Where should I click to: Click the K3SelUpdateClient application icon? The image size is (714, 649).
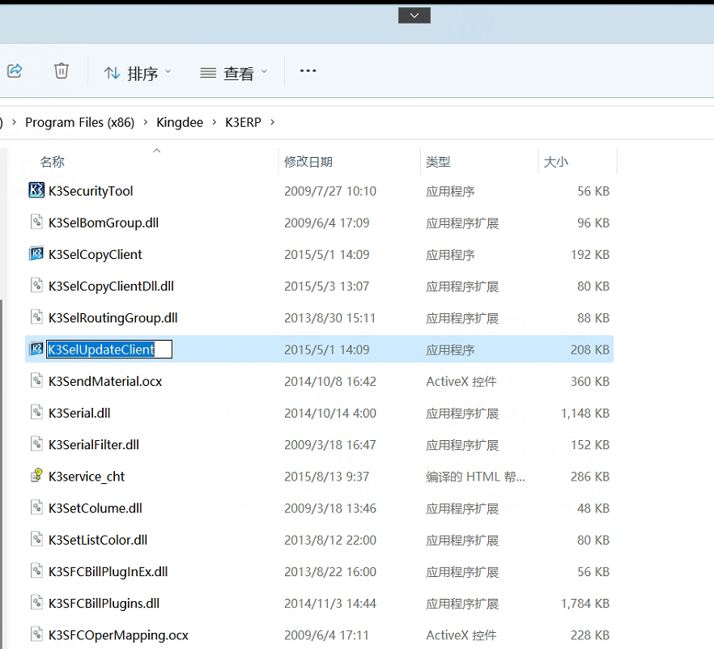coord(37,349)
